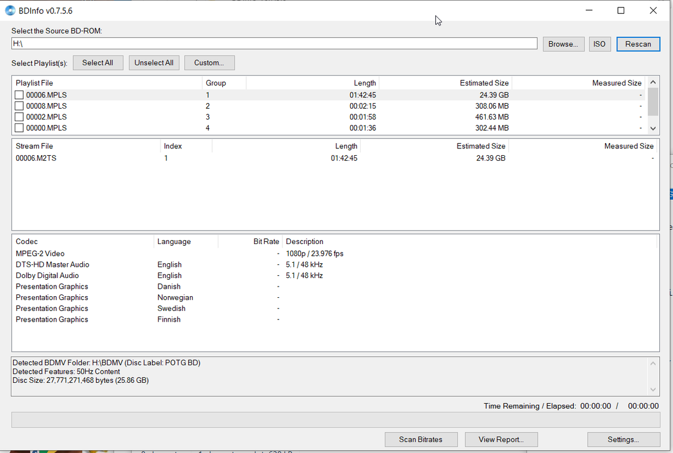
Task: Click the 00:02:15 length cell
Action: pos(363,106)
